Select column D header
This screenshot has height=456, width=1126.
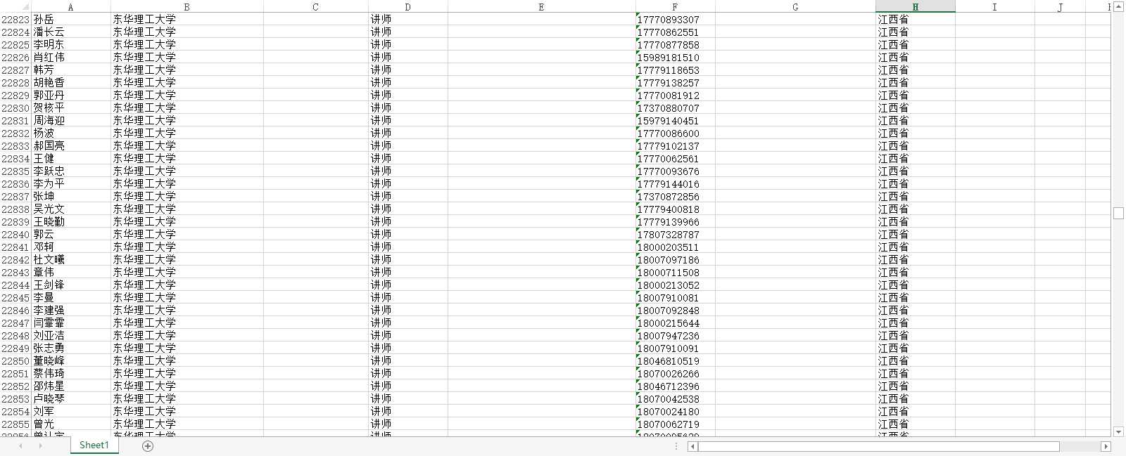point(408,7)
